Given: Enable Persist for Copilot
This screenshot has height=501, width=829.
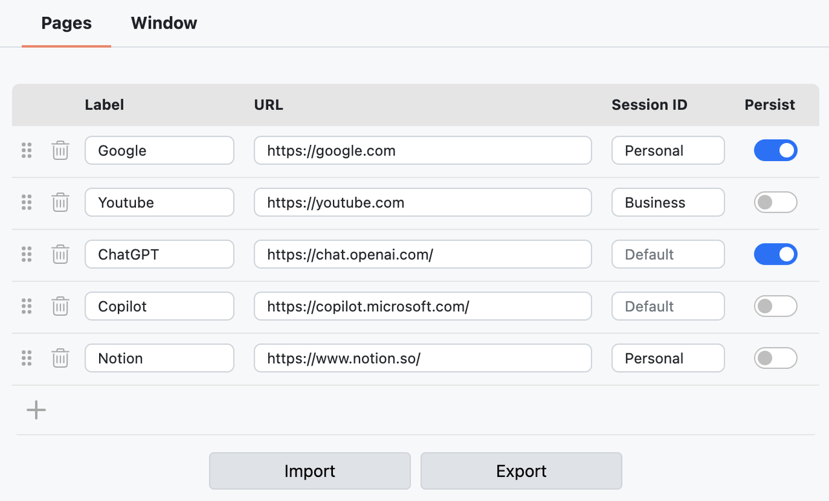Looking at the screenshot, I should [775, 306].
